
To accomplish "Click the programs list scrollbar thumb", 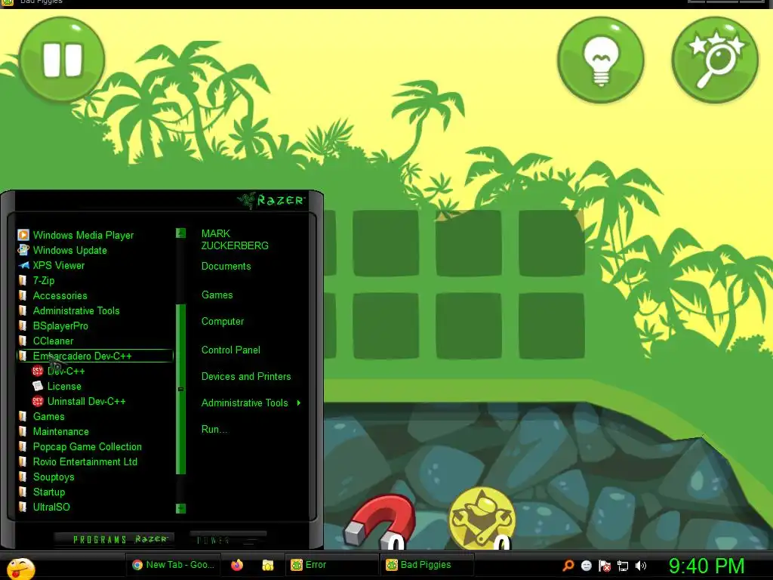I will click(x=181, y=389).
